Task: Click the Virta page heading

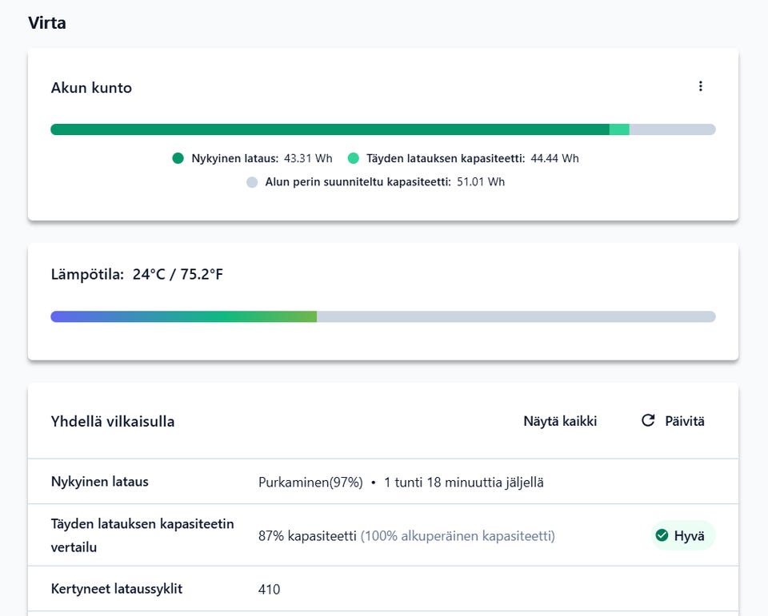Action: click(x=47, y=22)
